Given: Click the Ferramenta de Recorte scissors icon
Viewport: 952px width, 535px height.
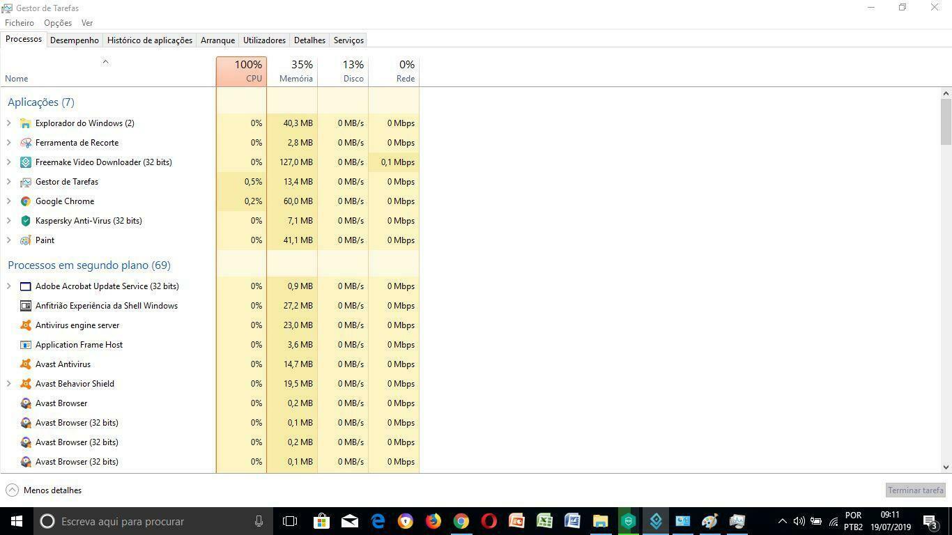Looking at the screenshot, I should [26, 143].
